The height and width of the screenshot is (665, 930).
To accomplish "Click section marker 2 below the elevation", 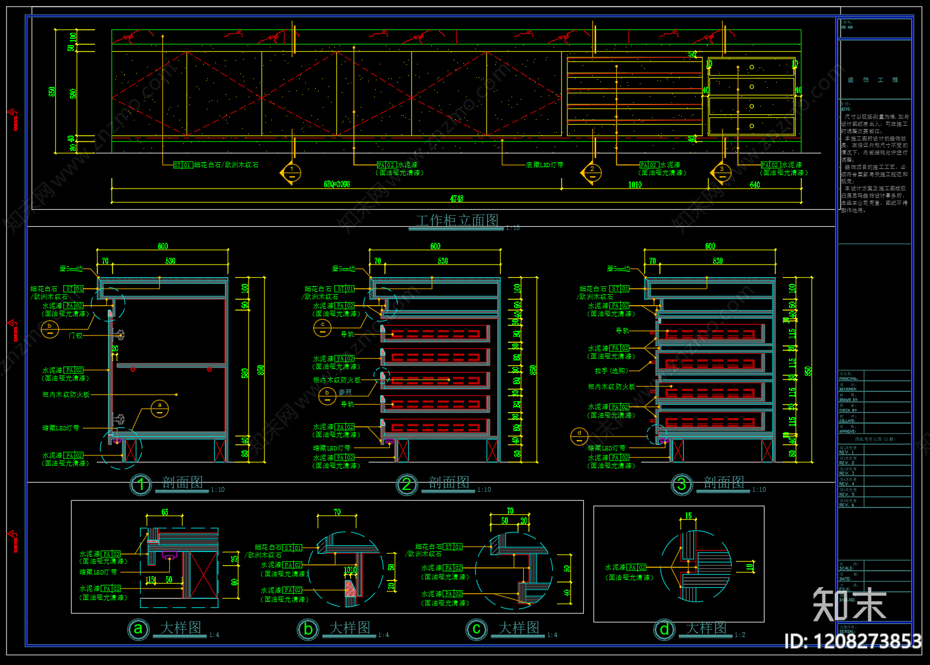I will [592, 173].
